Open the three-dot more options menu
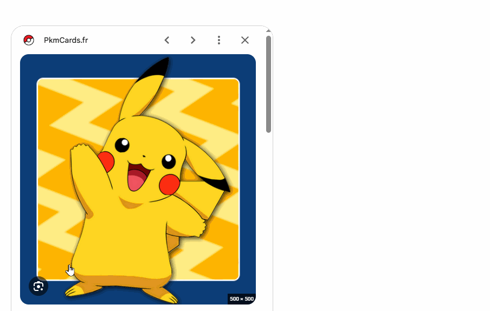490x311 pixels. (219, 40)
